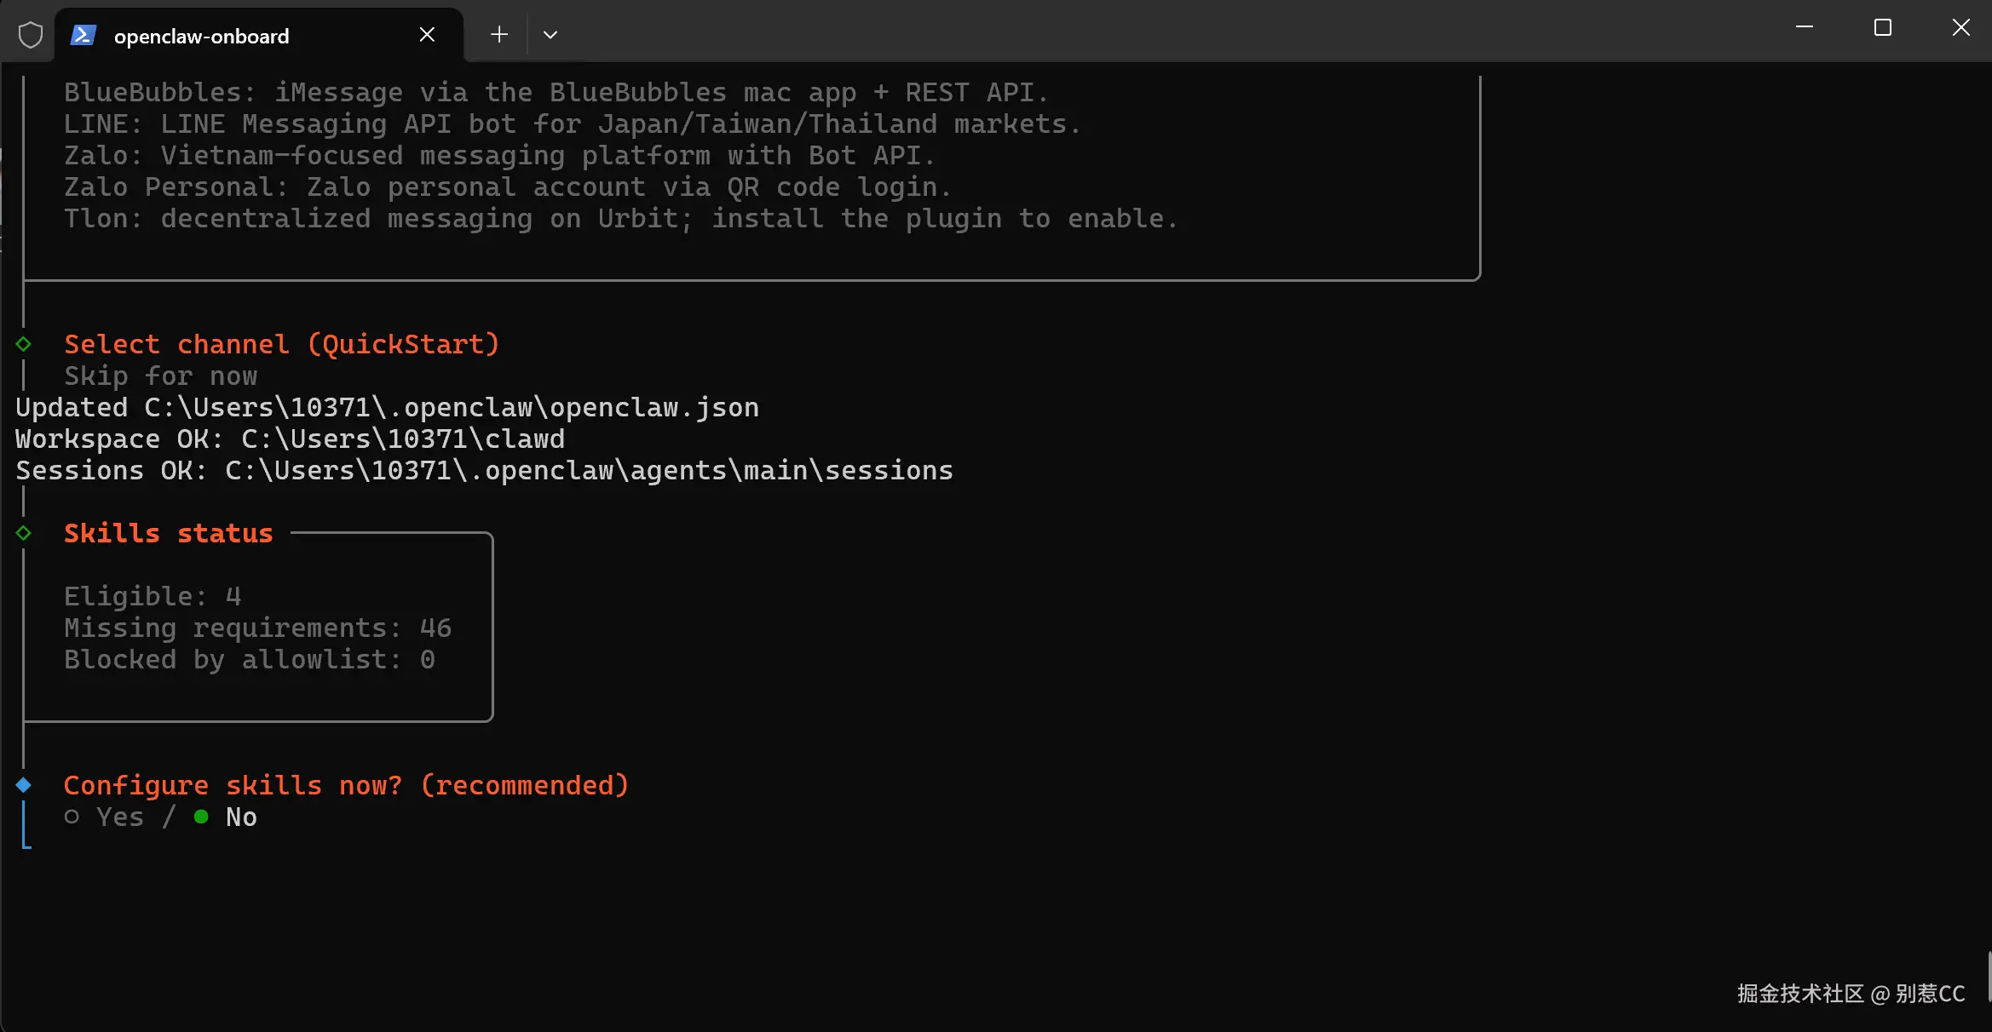Click the blue diamond beside Configure skills
1992x1032 pixels.
coord(24,785)
